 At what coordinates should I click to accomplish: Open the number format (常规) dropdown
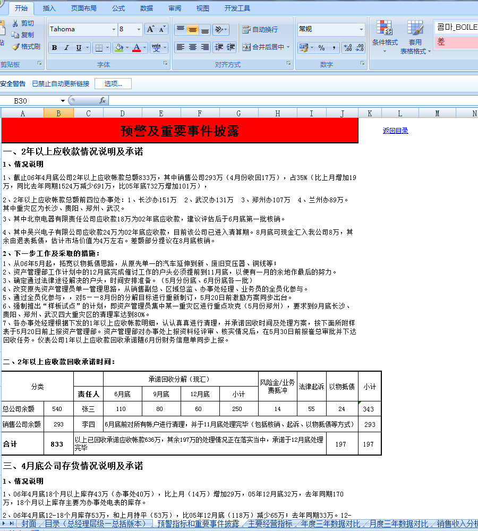[362, 29]
